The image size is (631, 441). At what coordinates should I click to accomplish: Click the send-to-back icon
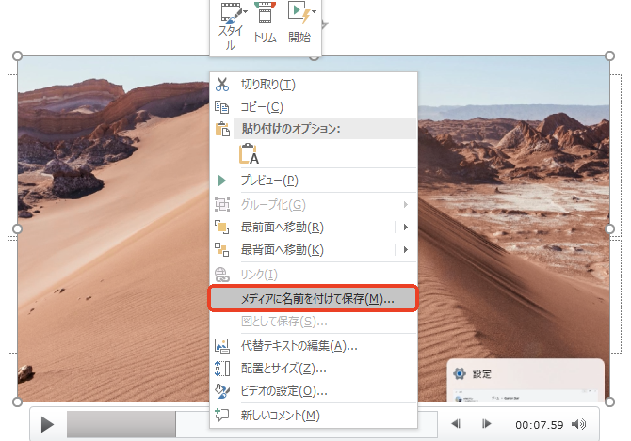pyautogui.click(x=221, y=250)
